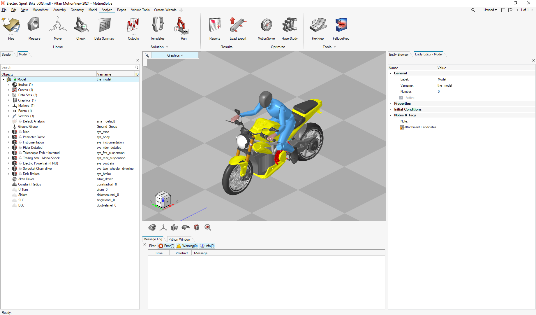Collapse the General section in Entity Editor
The height and width of the screenshot is (315, 536).
click(391, 73)
